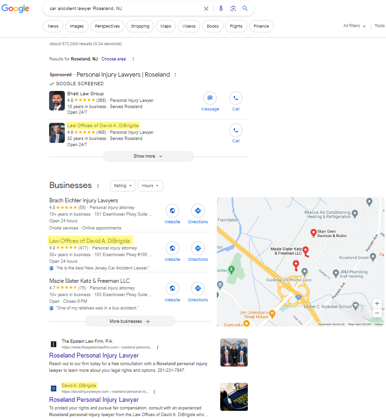
Task: Open Mazie Slater Katz & Freeman LLC listing
Action: click(x=90, y=281)
